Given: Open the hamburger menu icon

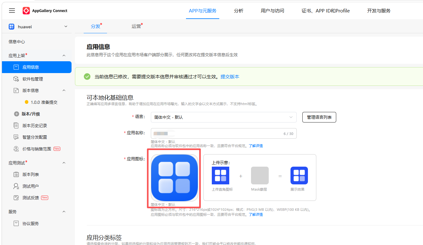Looking at the screenshot, I should coord(12,11).
